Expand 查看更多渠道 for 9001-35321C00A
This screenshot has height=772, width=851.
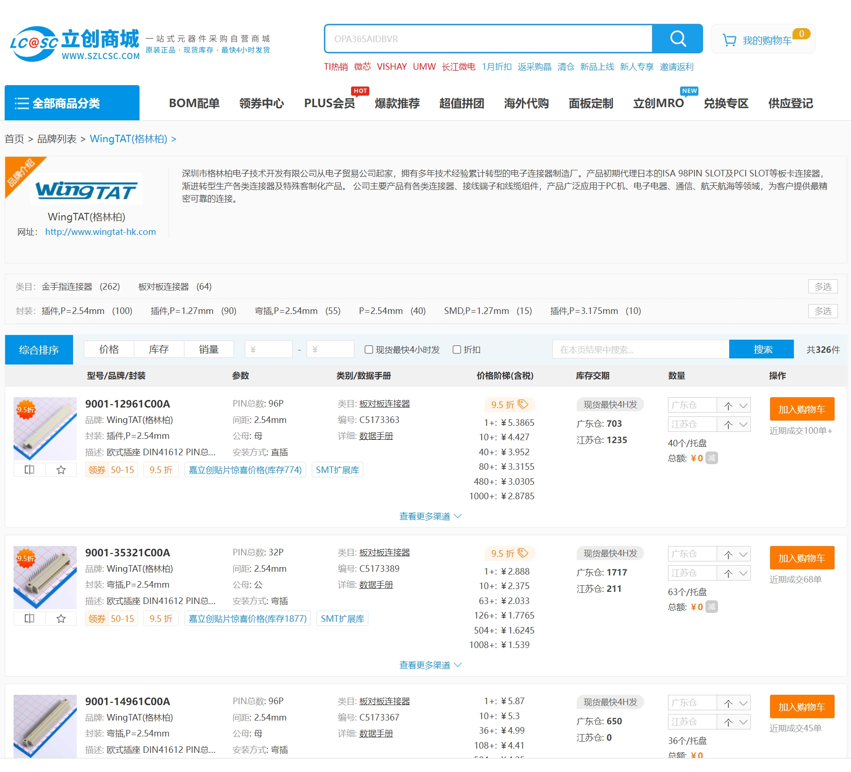click(430, 665)
